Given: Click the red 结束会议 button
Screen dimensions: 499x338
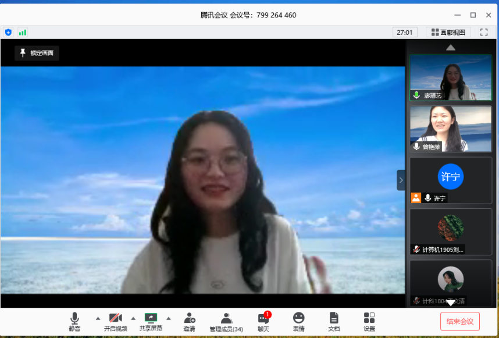Looking at the screenshot, I should 459,321.
